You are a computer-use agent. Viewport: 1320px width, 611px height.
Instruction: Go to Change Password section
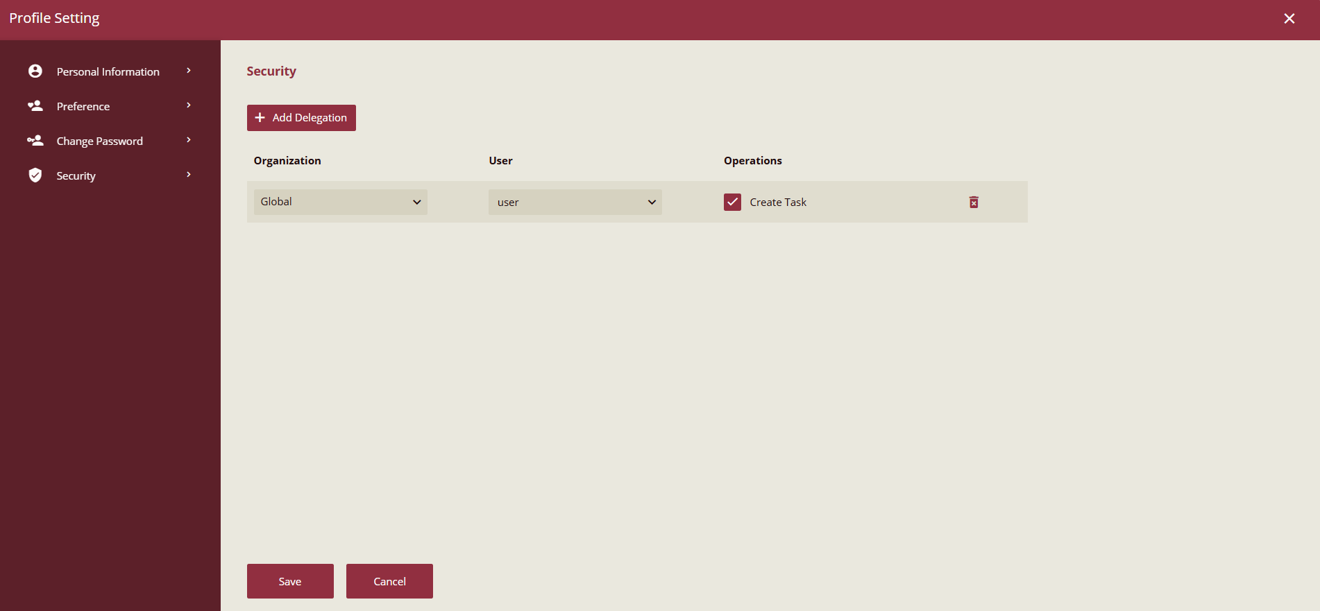click(100, 141)
